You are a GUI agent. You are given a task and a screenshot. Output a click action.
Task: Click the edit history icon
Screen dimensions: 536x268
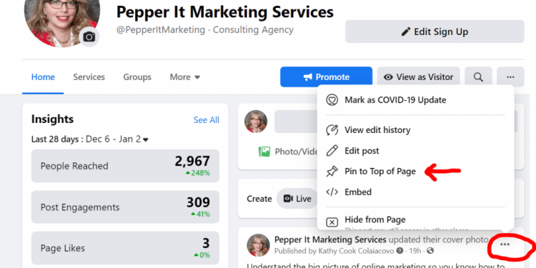click(x=332, y=130)
